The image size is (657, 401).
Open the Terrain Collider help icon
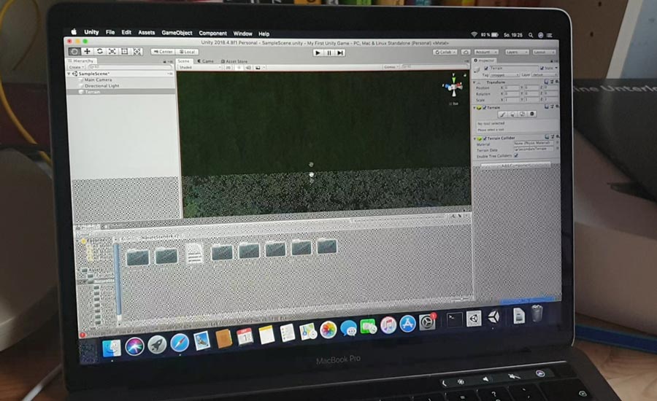547,137
